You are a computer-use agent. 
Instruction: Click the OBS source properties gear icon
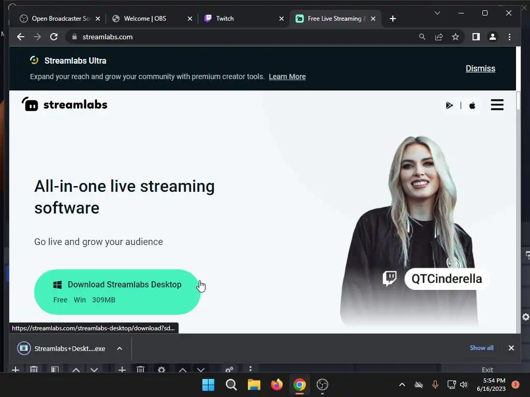[161, 369]
